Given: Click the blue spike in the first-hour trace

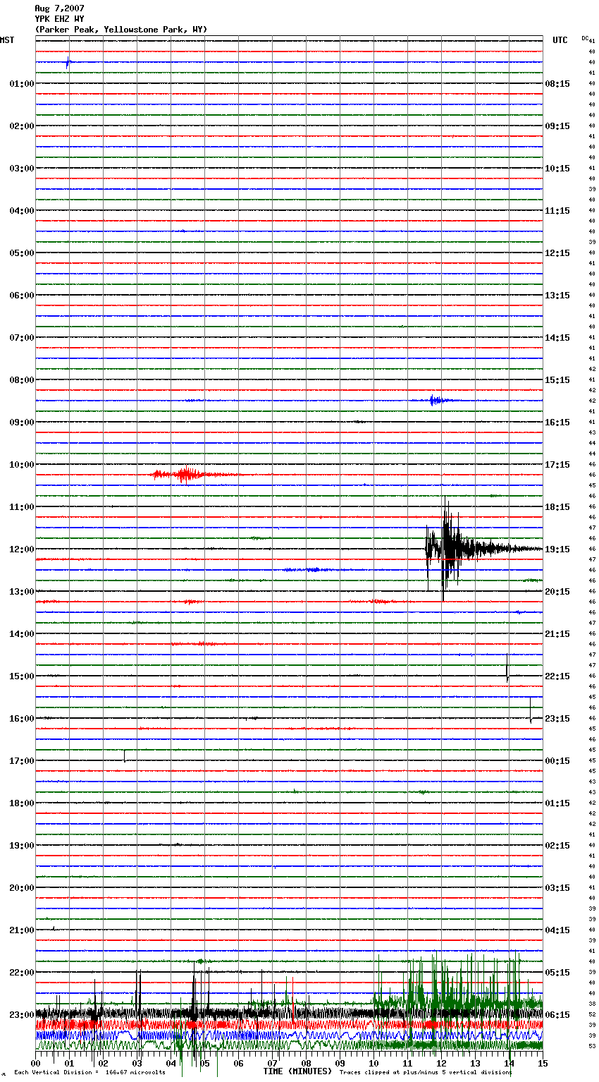Looking at the screenshot, I should click(x=68, y=62).
